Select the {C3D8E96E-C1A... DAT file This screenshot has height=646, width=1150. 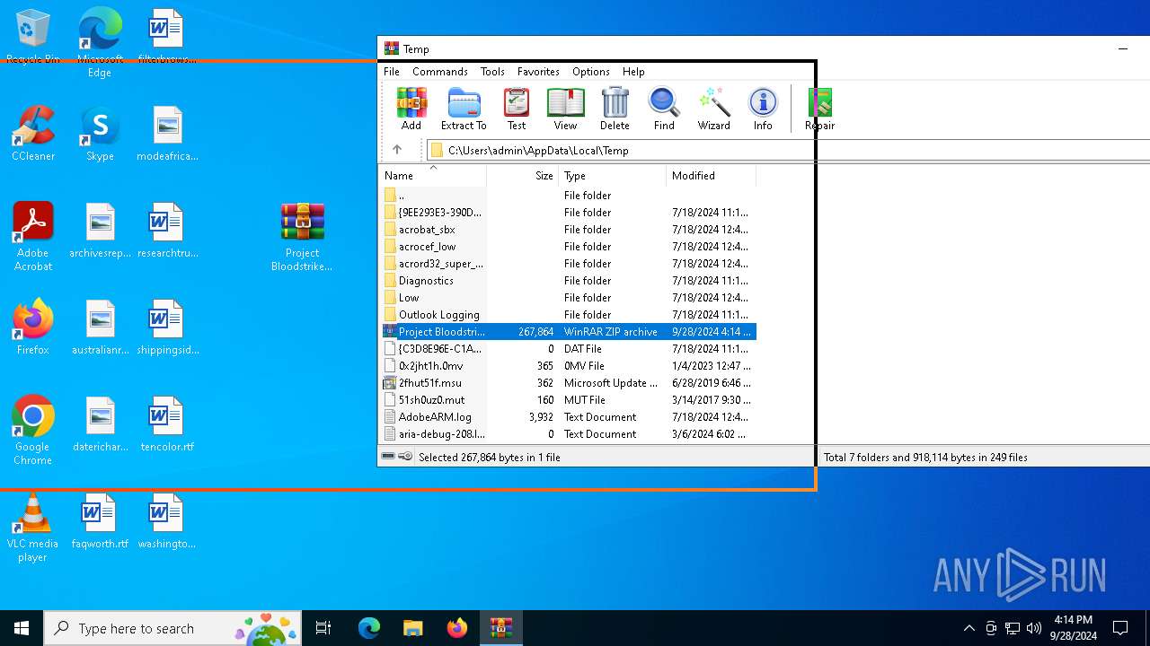pos(568,349)
